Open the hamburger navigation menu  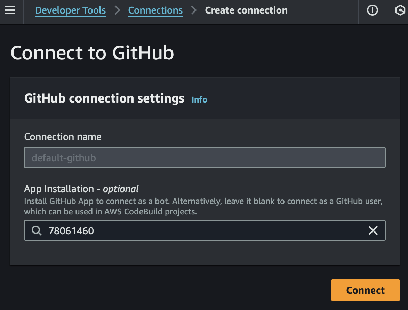tap(10, 11)
